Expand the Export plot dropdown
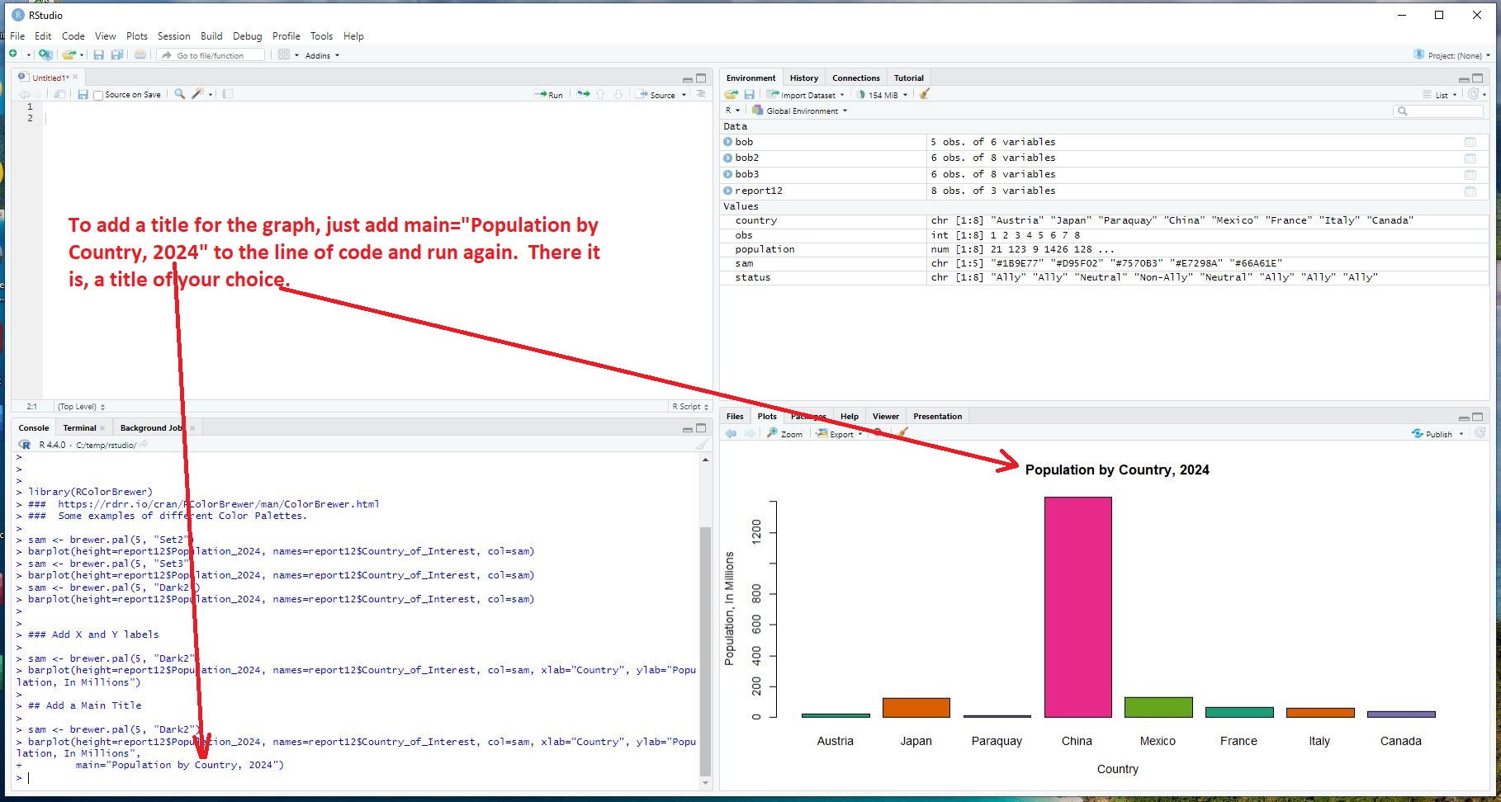This screenshot has width=1501, height=802. click(x=840, y=434)
